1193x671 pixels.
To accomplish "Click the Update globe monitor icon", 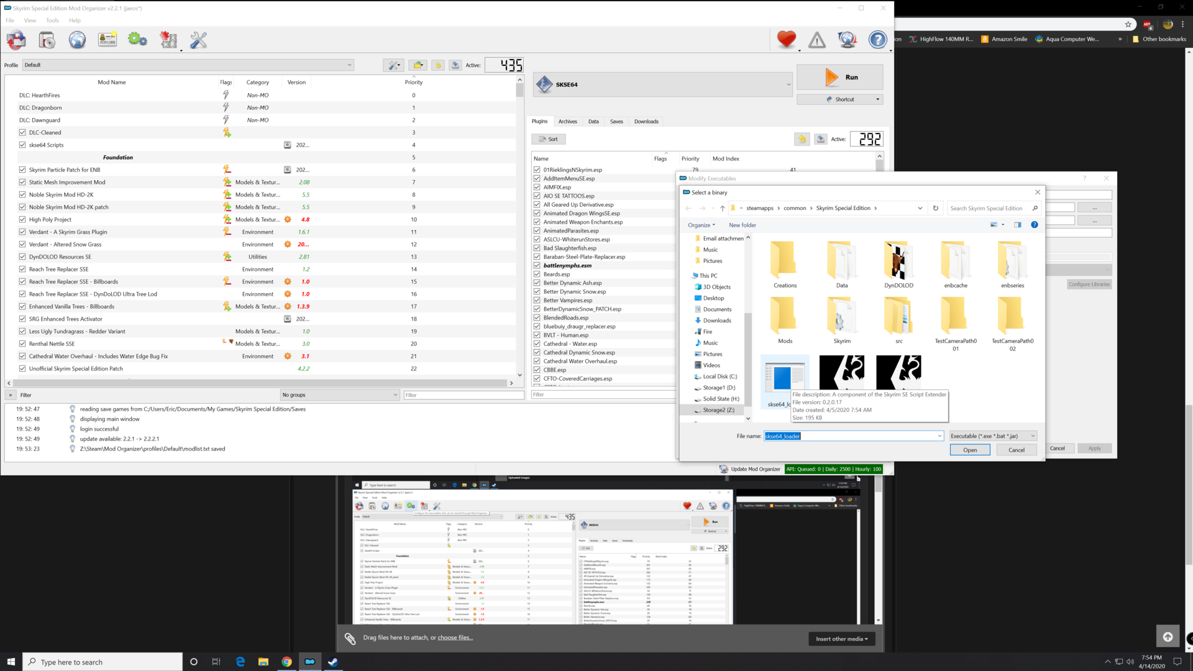I will (x=847, y=40).
